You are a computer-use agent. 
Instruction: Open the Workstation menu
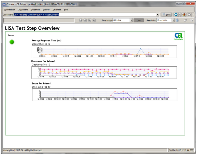(x=10, y=10)
